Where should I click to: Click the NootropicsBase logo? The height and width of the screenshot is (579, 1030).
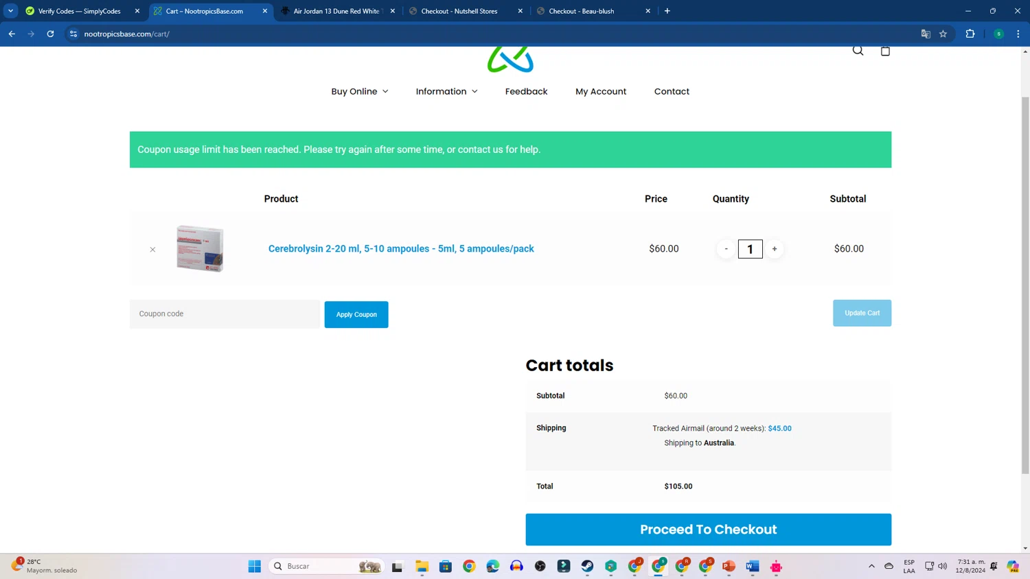[x=510, y=59]
